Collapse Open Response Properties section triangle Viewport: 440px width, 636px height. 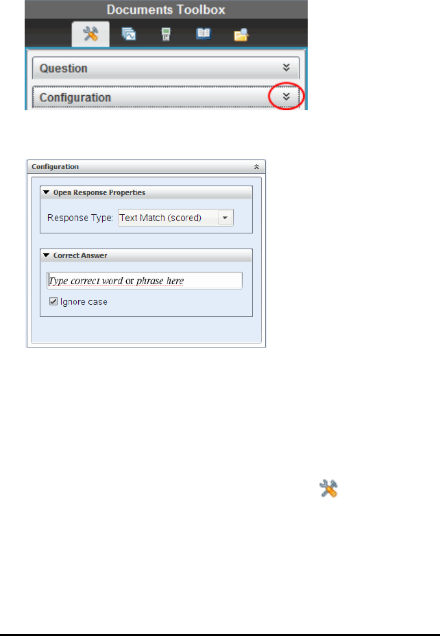click(x=47, y=192)
